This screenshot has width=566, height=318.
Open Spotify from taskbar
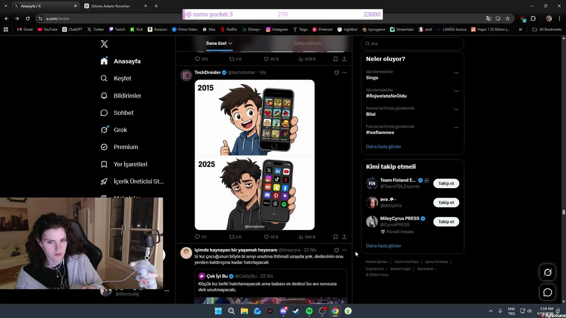309,311
